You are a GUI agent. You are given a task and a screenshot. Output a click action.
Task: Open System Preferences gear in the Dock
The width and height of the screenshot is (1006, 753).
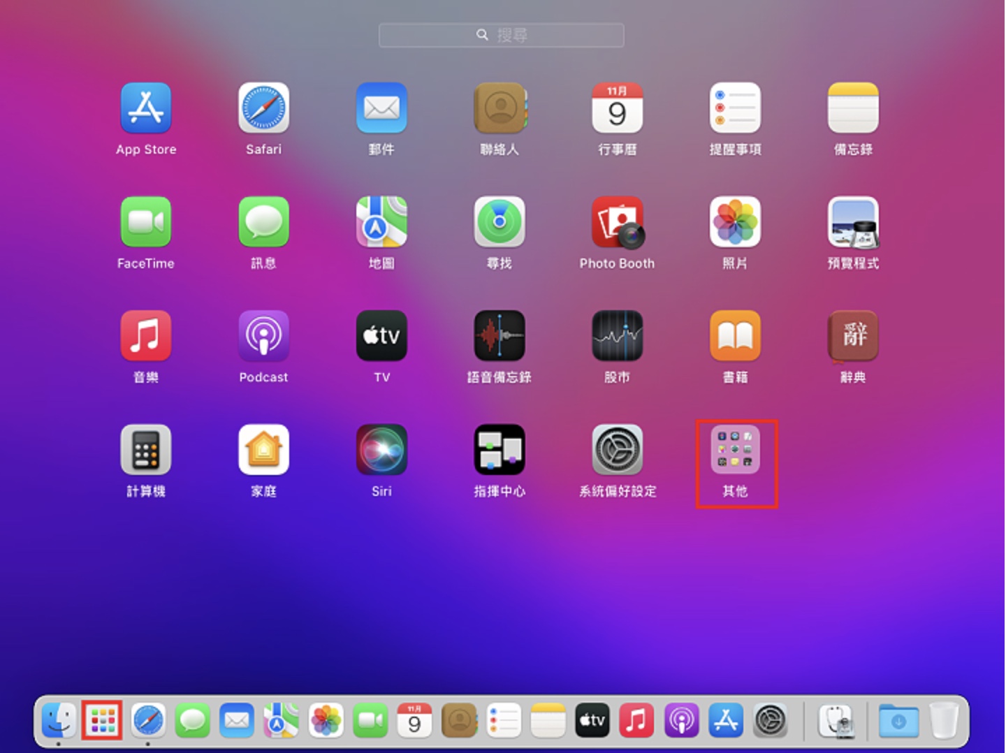click(x=771, y=720)
